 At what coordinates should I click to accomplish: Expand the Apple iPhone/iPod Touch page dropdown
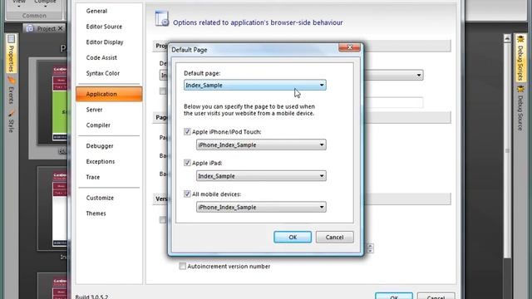click(261, 145)
